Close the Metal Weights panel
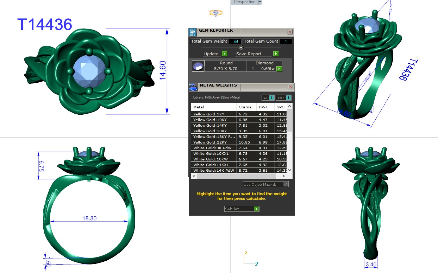The height and width of the screenshot is (273, 438). (290, 87)
